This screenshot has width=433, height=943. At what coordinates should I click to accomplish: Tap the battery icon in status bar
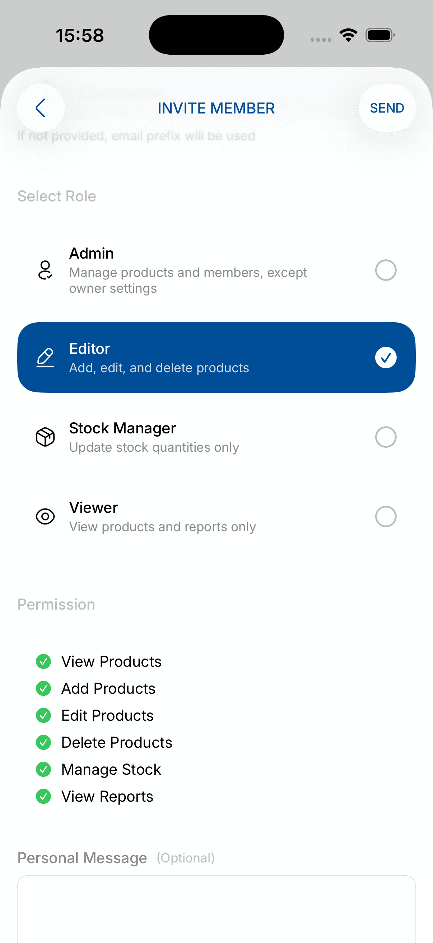pos(380,36)
